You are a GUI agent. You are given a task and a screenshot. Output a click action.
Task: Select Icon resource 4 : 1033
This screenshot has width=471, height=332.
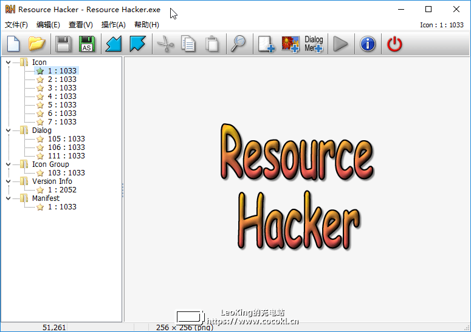click(x=62, y=97)
